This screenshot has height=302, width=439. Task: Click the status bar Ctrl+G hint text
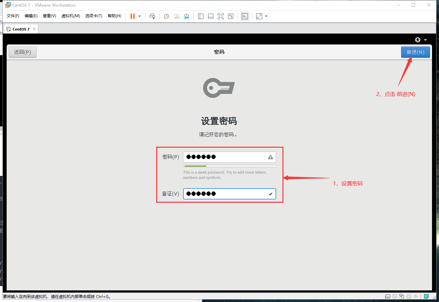click(x=57, y=297)
